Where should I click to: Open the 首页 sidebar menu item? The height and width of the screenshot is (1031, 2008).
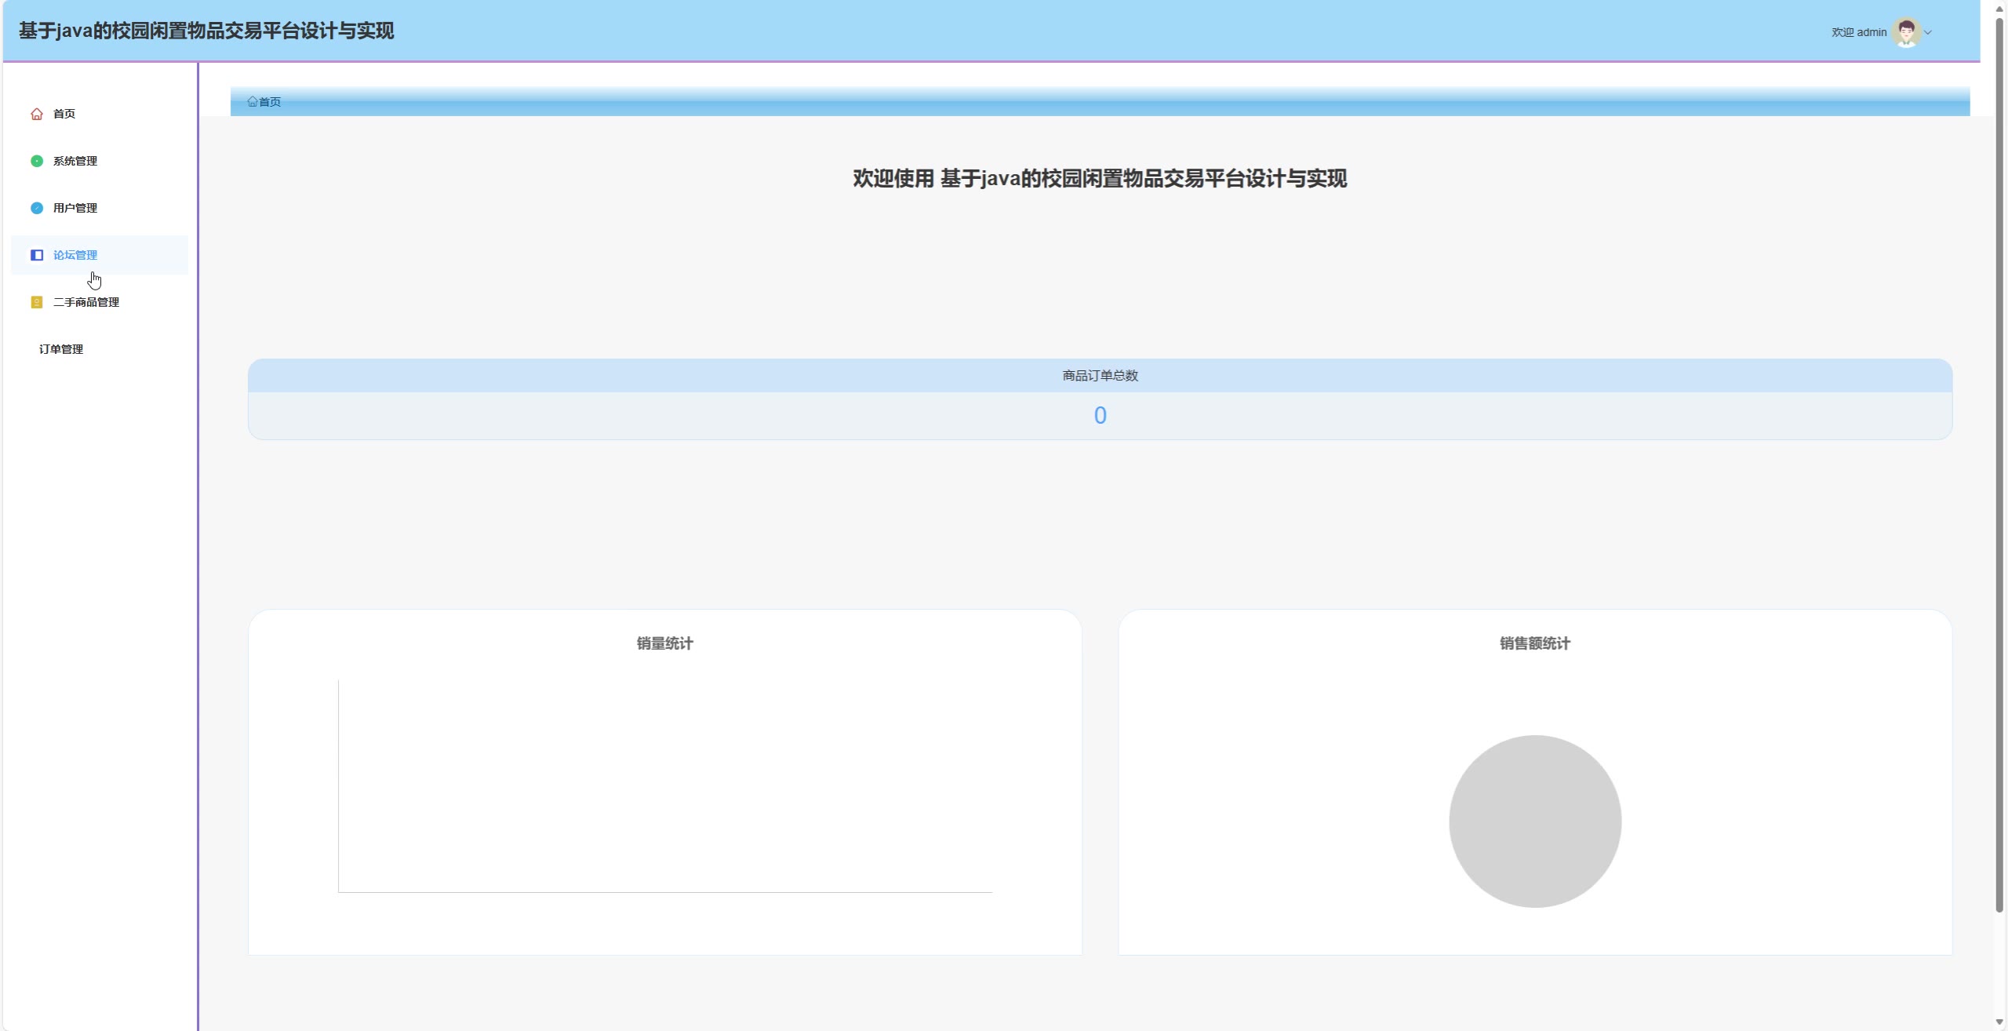point(64,114)
